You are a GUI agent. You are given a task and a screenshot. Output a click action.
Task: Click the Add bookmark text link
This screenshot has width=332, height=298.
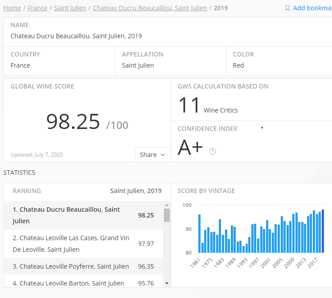pos(312,8)
